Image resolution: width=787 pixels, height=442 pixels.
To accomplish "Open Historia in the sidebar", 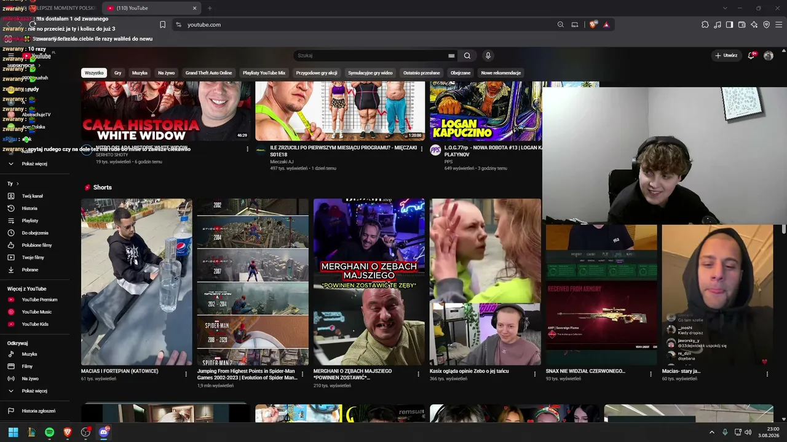I will coord(34,209).
